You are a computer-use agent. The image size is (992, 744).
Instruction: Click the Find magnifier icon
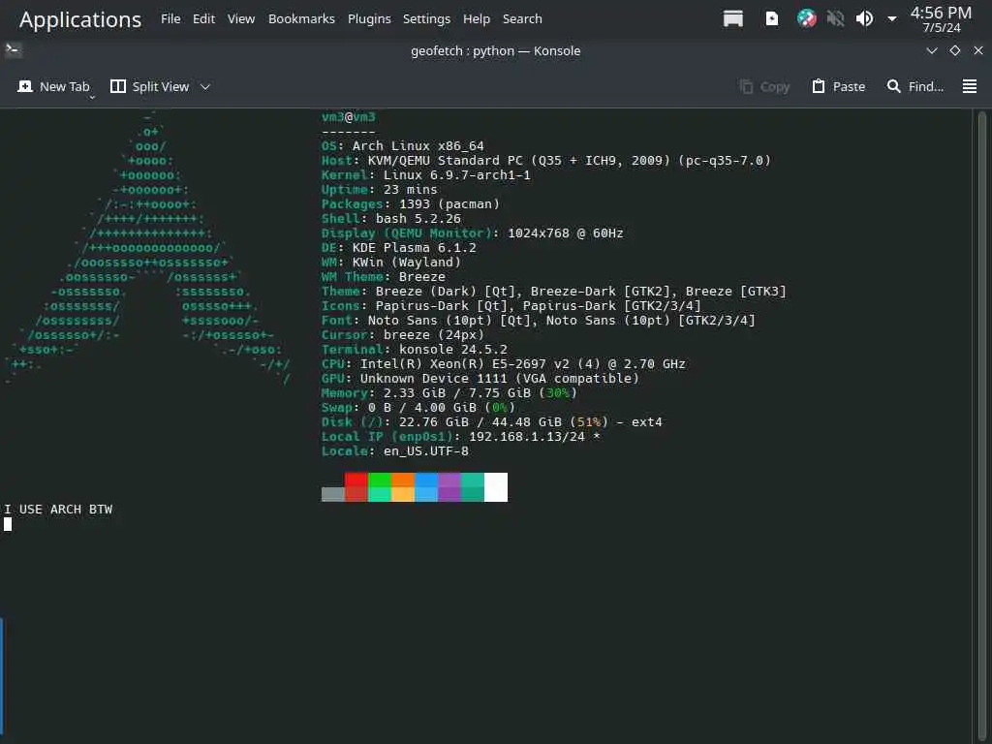click(x=893, y=86)
